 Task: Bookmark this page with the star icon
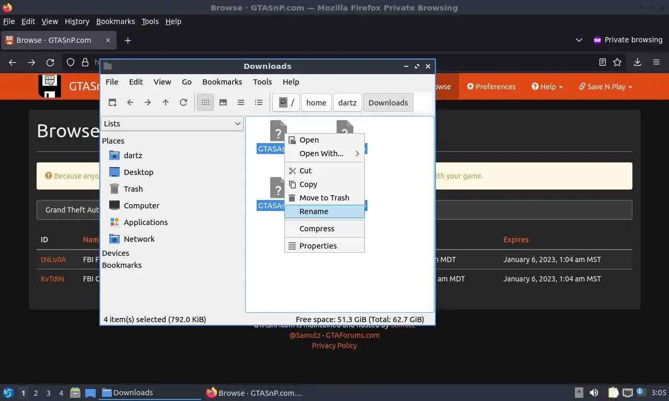617,62
